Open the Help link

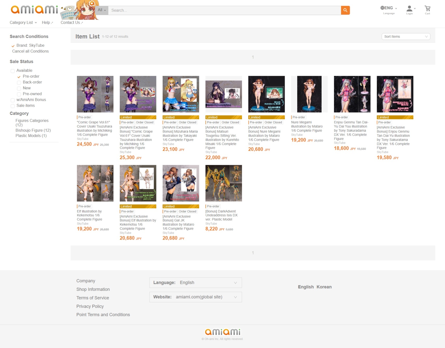click(x=48, y=23)
